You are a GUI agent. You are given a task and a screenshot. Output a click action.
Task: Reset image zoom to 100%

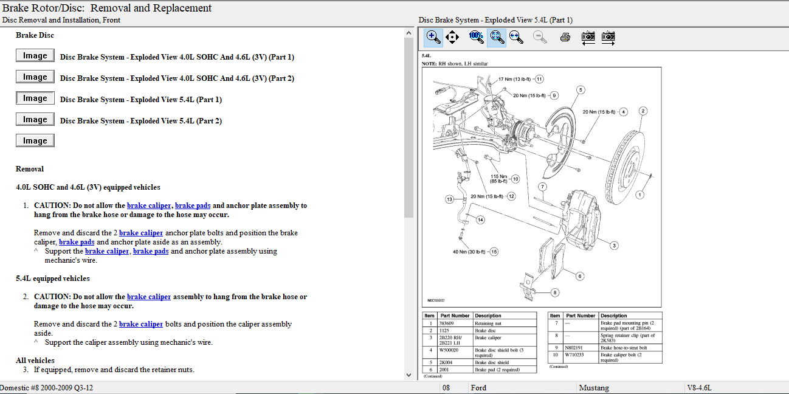point(476,38)
